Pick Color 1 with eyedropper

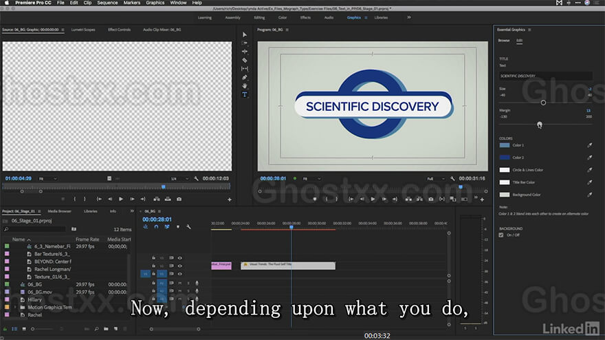pos(590,145)
